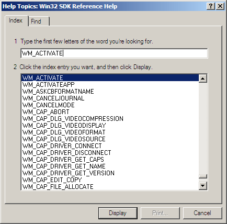
Task: Click the Print... button
Action: click(x=160, y=213)
